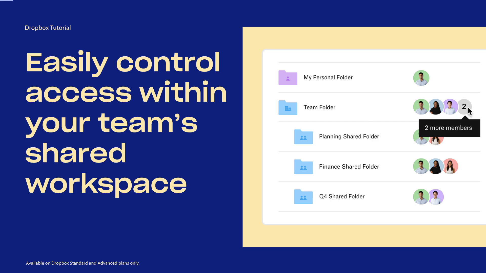Click the Planning Shared Folder icon
The image size is (486, 273).
pos(303,136)
